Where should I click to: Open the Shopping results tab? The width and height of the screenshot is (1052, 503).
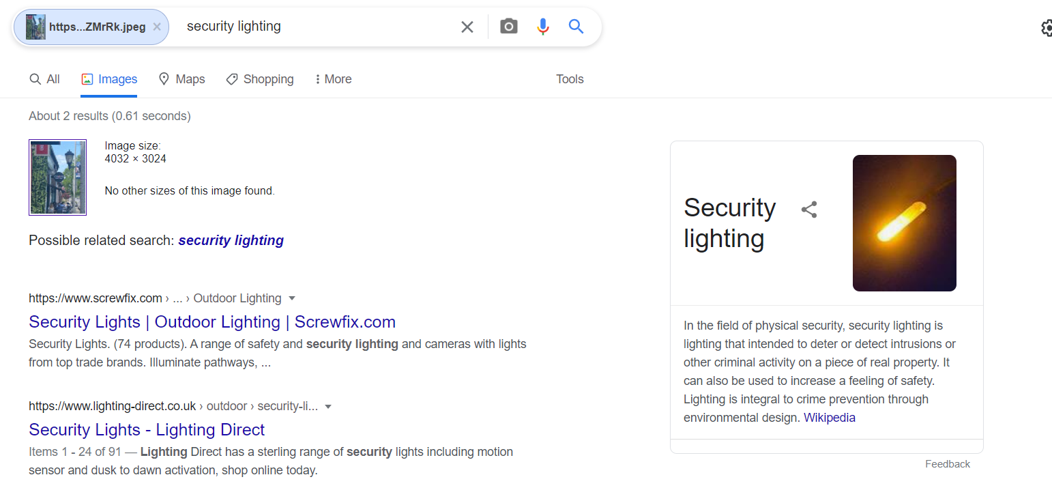260,79
